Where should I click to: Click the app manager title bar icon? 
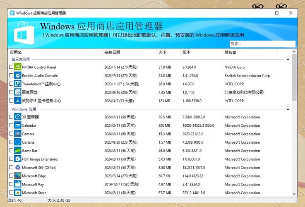coord(12,13)
